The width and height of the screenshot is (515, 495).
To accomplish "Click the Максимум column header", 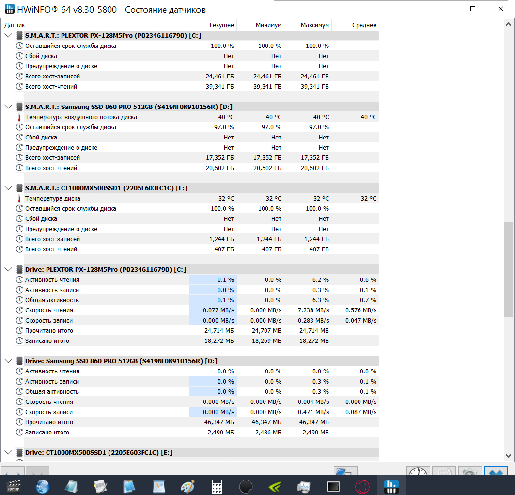I will (x=308, y=25).
